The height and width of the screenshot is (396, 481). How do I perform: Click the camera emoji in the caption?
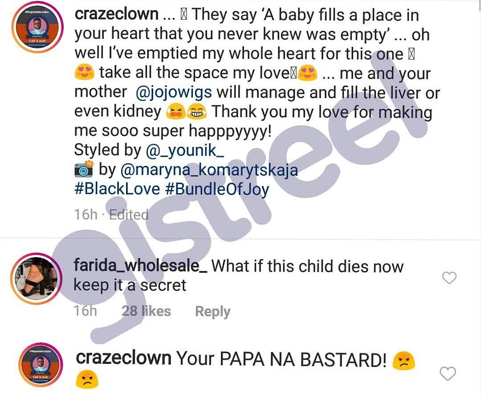83,170
